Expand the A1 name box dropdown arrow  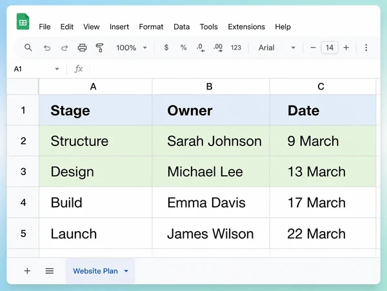click(x=57, y=69)
